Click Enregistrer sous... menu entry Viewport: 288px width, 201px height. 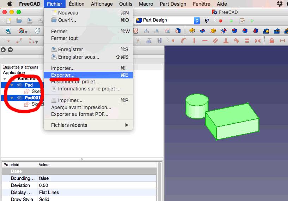[78, 57]
